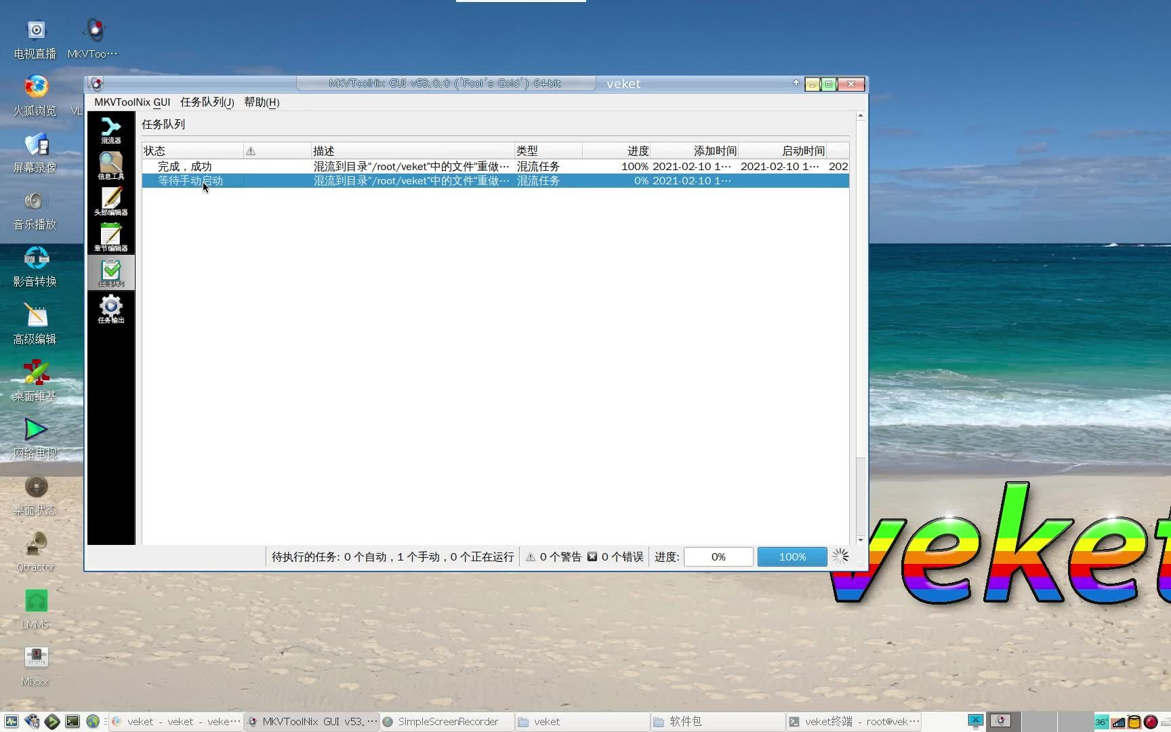Switch to 软件包 folder taskbar window
1171x732 pixels.
click(x=718, y=722)
